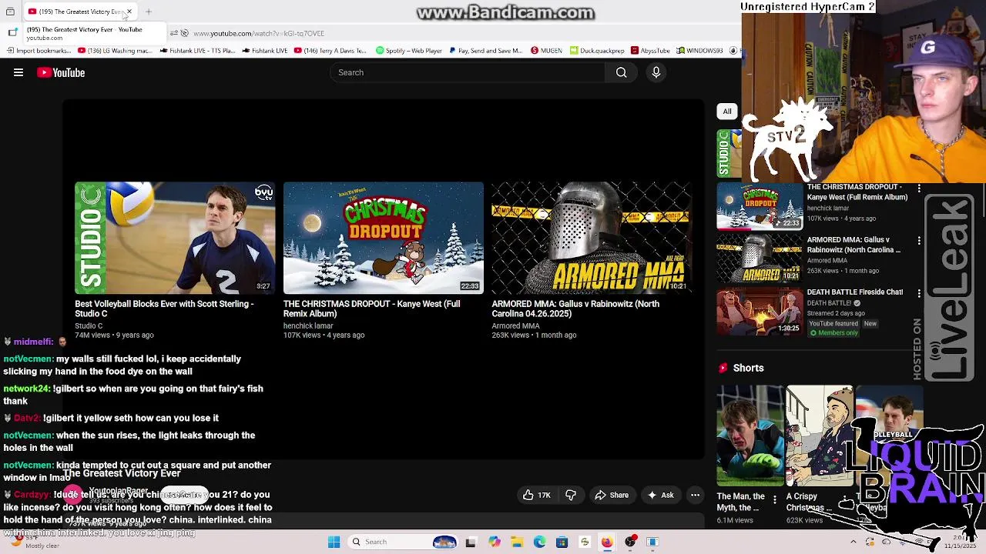Open the MUGEN bookmark
Image resolution: width=986 pixels, height=554 pixels.
[547, 51]
